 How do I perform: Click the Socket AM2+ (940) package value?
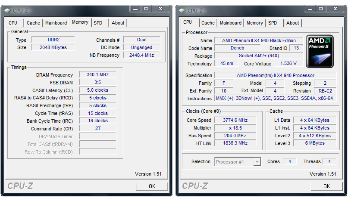click(x=259, y=56)
